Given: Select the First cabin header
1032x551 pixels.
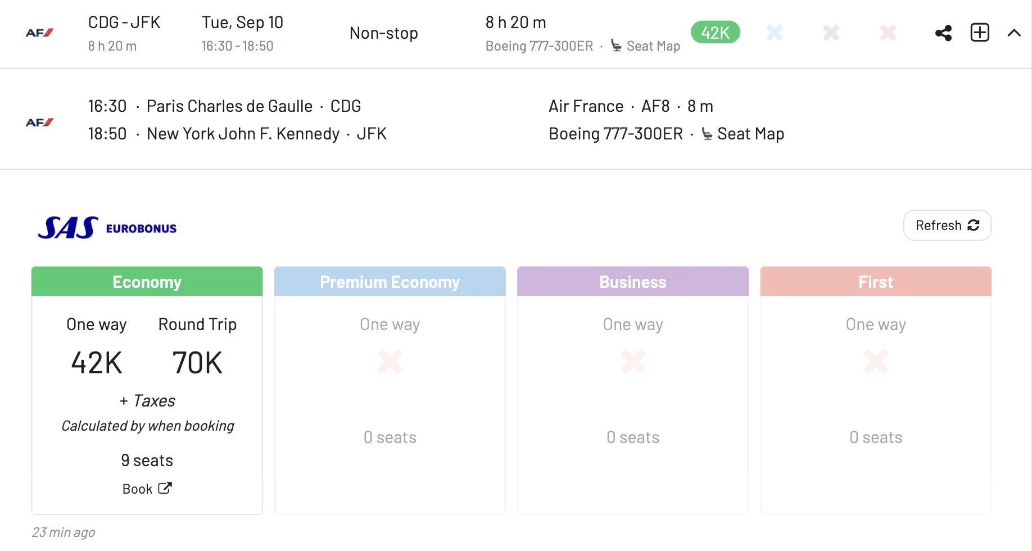Looking at the screenshot, I should pyautogui.click(x=876, y=282).
